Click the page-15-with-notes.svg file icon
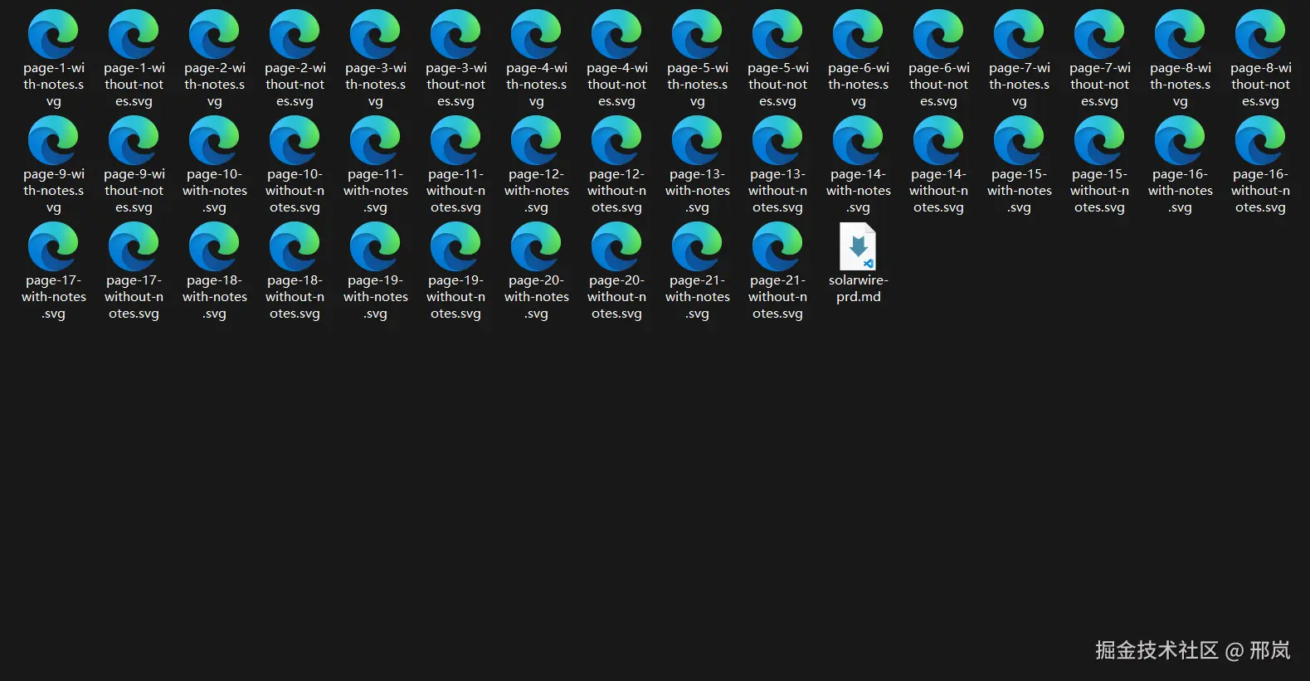The height and width of the screenshot is (681, 1310). pyautogui.click(x=1019, y=140)
